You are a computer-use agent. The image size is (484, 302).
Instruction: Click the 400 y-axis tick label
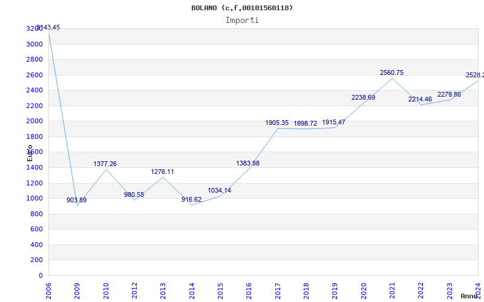[x=36, y=245]
